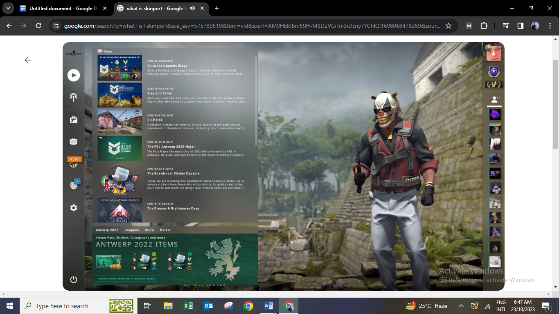This screenshot has height=314, width=559.
Task: Open the media controls icon in Chrome toolbar
Action: pyautogui.click(x=506, y=26)
